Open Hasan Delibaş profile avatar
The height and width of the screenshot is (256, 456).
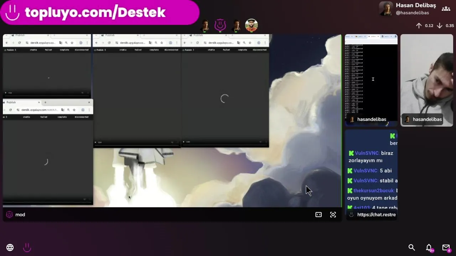point(386,9)
